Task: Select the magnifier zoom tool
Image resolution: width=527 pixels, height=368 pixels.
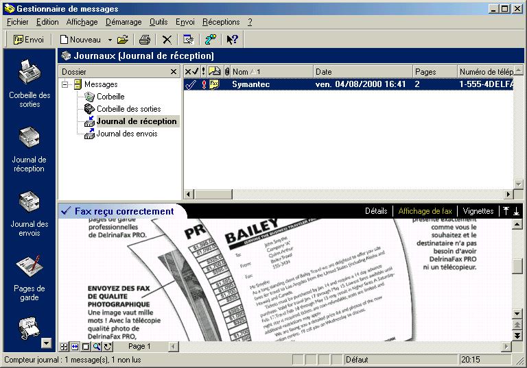Action: pos(97,347)
